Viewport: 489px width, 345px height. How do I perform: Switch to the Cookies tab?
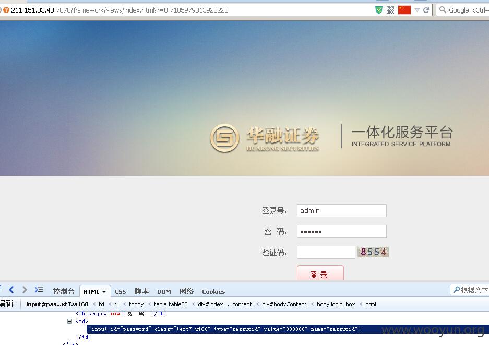coord(213,292)
